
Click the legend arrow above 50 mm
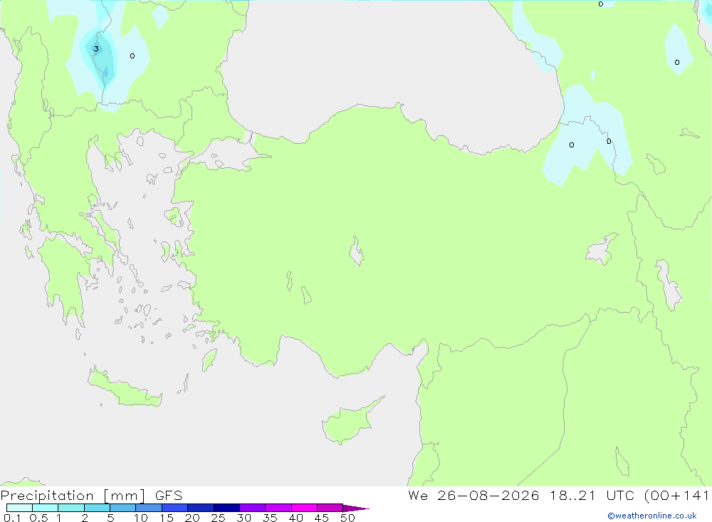356,508
